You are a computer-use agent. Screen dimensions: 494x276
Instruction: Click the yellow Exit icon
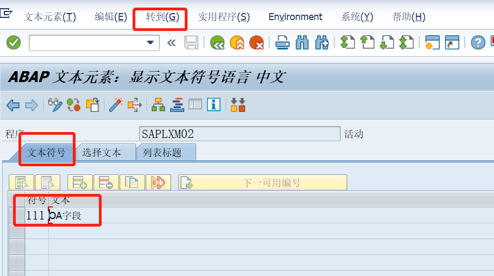237,42
